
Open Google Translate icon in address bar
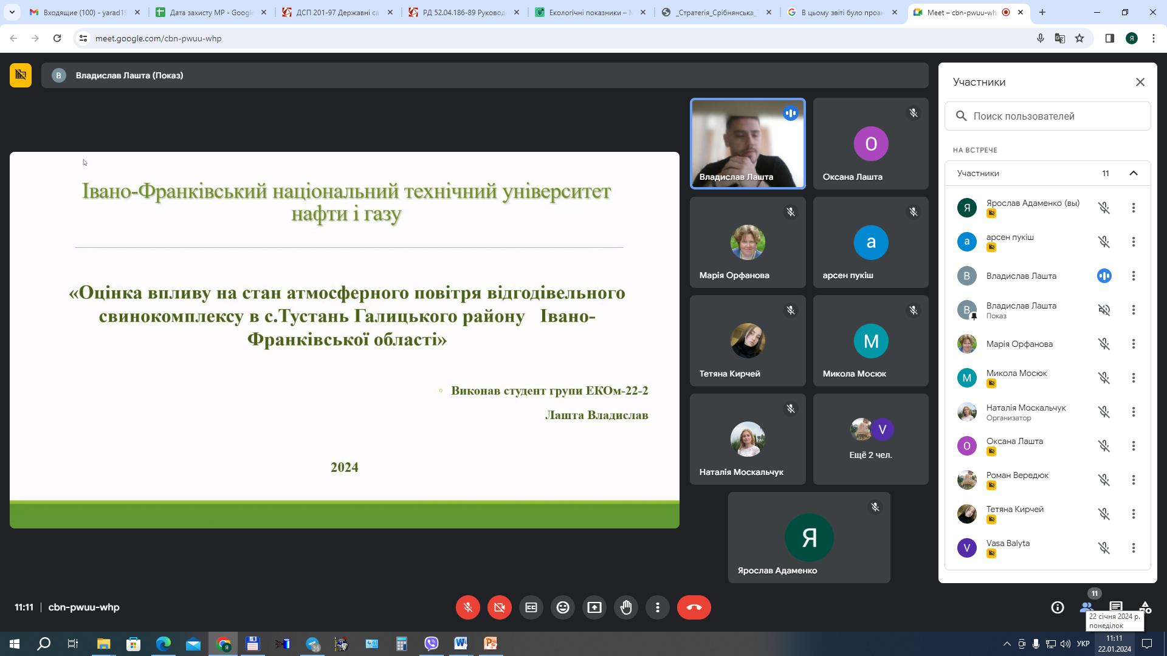point(1059,38)
